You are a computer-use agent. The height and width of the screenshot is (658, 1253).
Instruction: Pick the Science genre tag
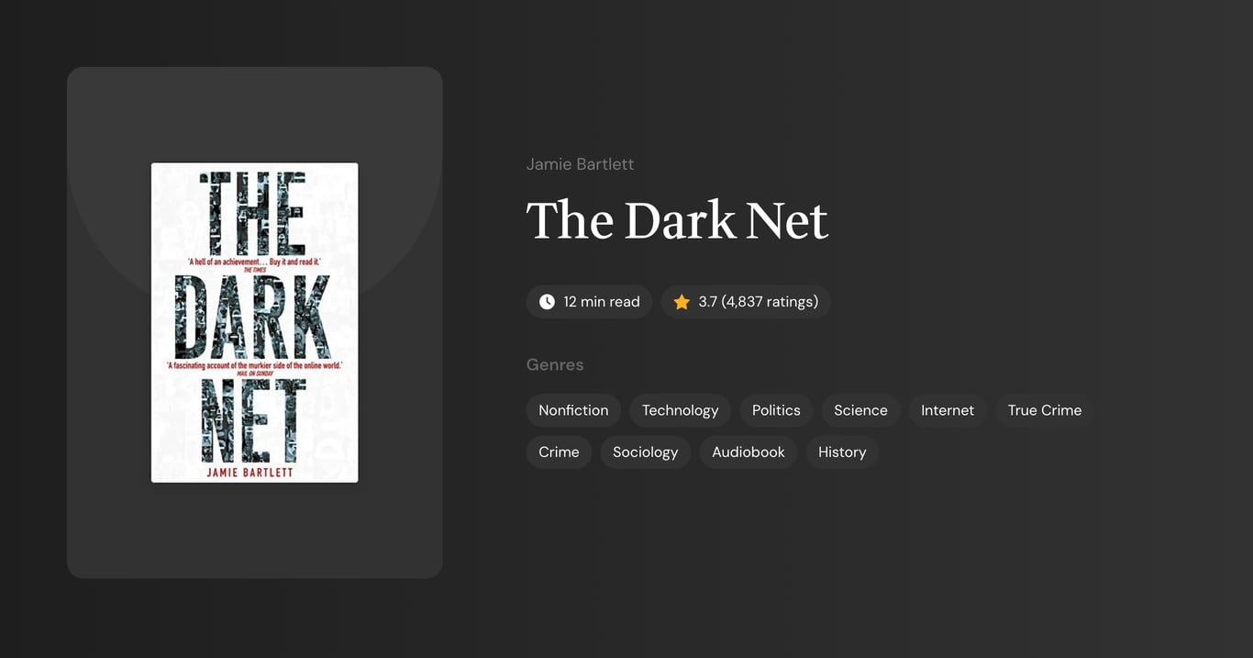[860, 410]
